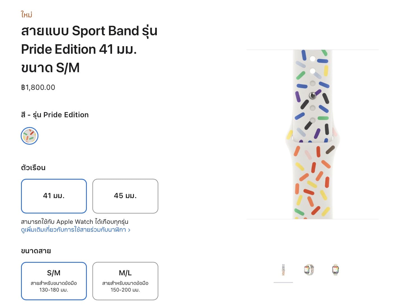Select the S/M band size option
The image size is (409, 305).
pyautogui.click(x=54, y=281)
